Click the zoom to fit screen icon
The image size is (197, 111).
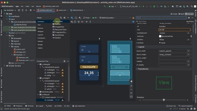(x=131, y=97)
